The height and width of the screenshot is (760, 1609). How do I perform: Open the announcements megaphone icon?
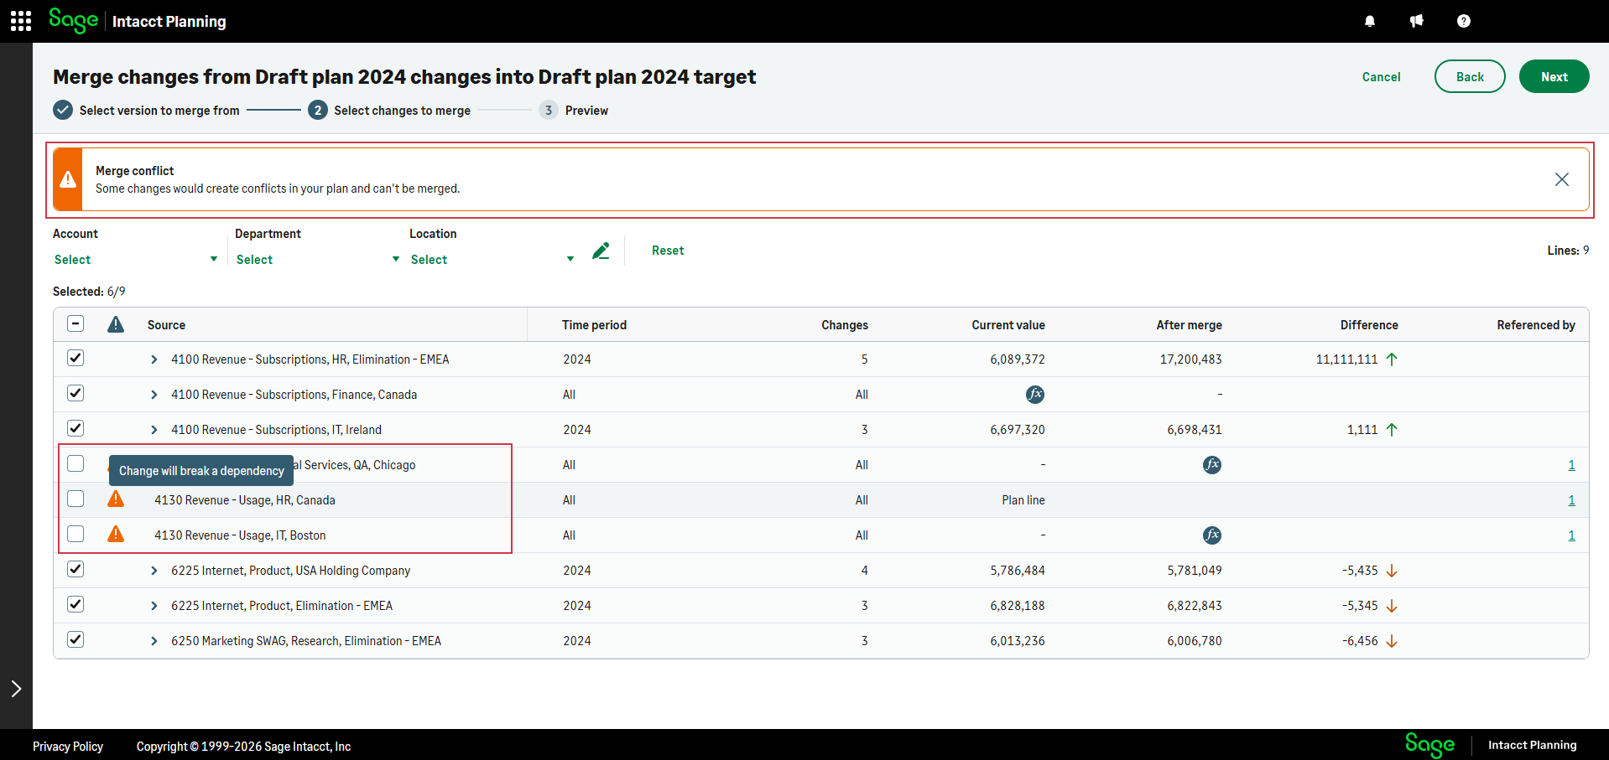[x=1417, y=21]
